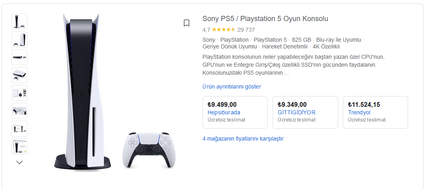430x189 pixels.
Task: Open the 29.737 reviews count
Action: [246, 29]
